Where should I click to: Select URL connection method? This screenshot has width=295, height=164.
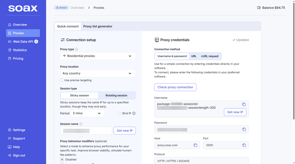(194, 56)
